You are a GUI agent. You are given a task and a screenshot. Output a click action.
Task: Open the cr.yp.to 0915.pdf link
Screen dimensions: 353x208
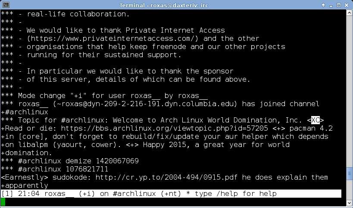tap(166, 177)
